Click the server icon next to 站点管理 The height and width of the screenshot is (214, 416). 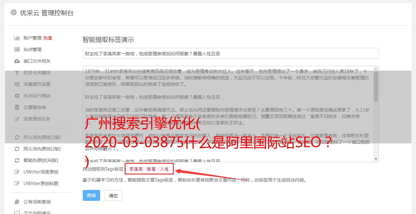click(17, 49)
